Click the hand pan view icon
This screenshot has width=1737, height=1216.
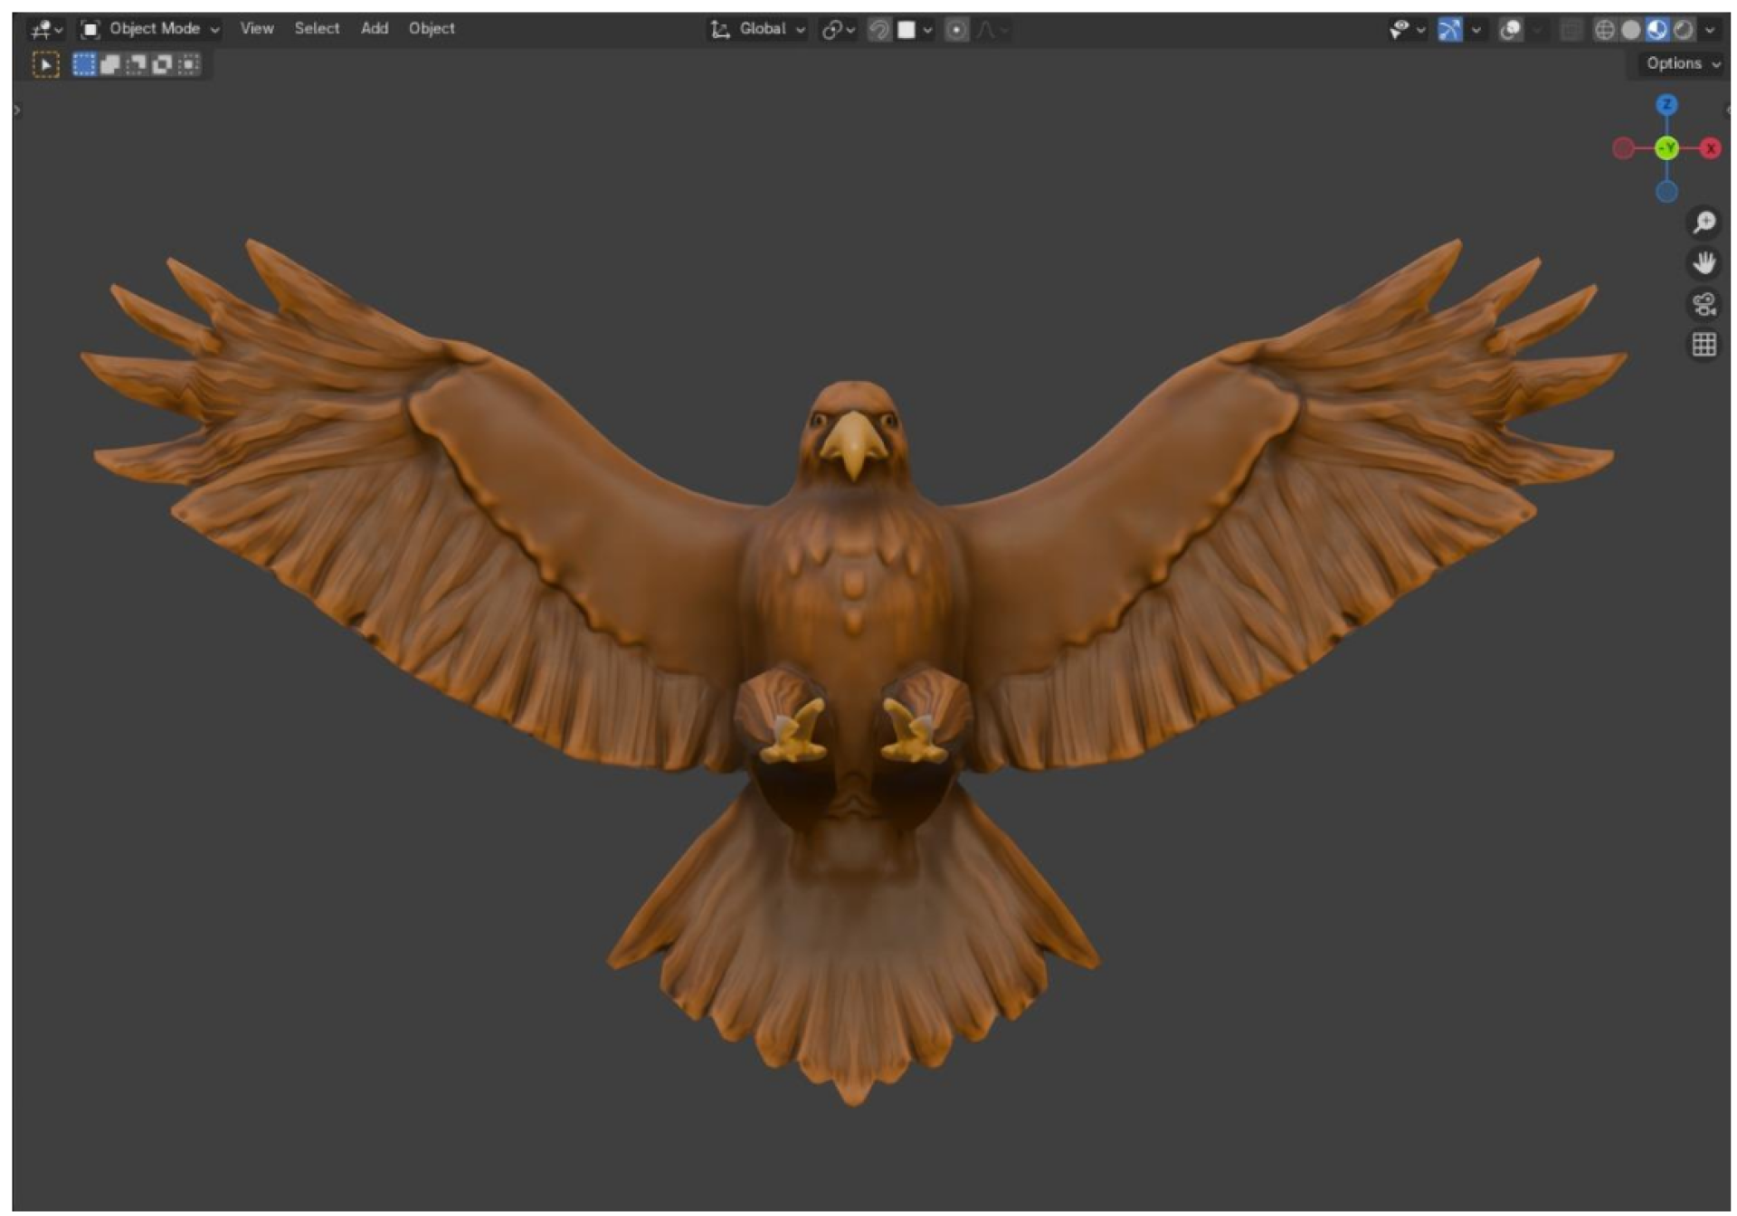click(1704, 263)
